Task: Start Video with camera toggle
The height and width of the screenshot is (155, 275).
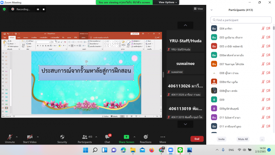Action: (29, 137)
